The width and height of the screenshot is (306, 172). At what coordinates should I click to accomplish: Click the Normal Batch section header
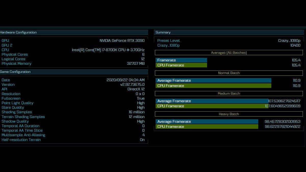(x=228, y=73)
